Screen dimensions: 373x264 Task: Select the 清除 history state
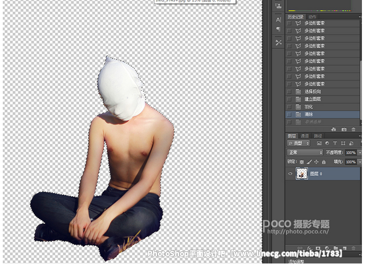pos(323,115)
